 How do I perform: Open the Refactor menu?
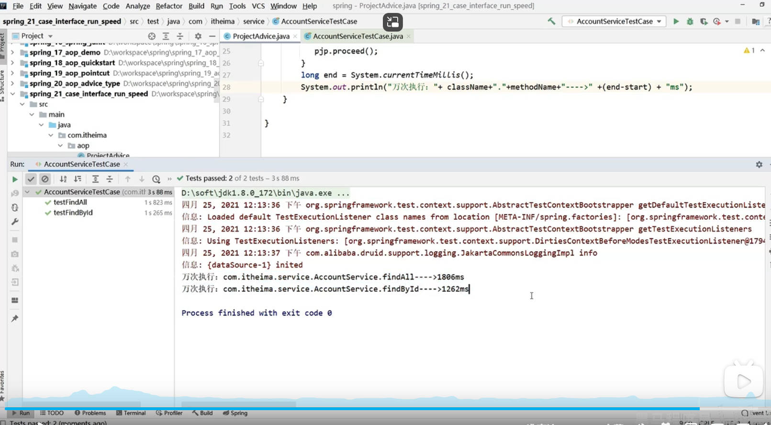coord(169,6)
